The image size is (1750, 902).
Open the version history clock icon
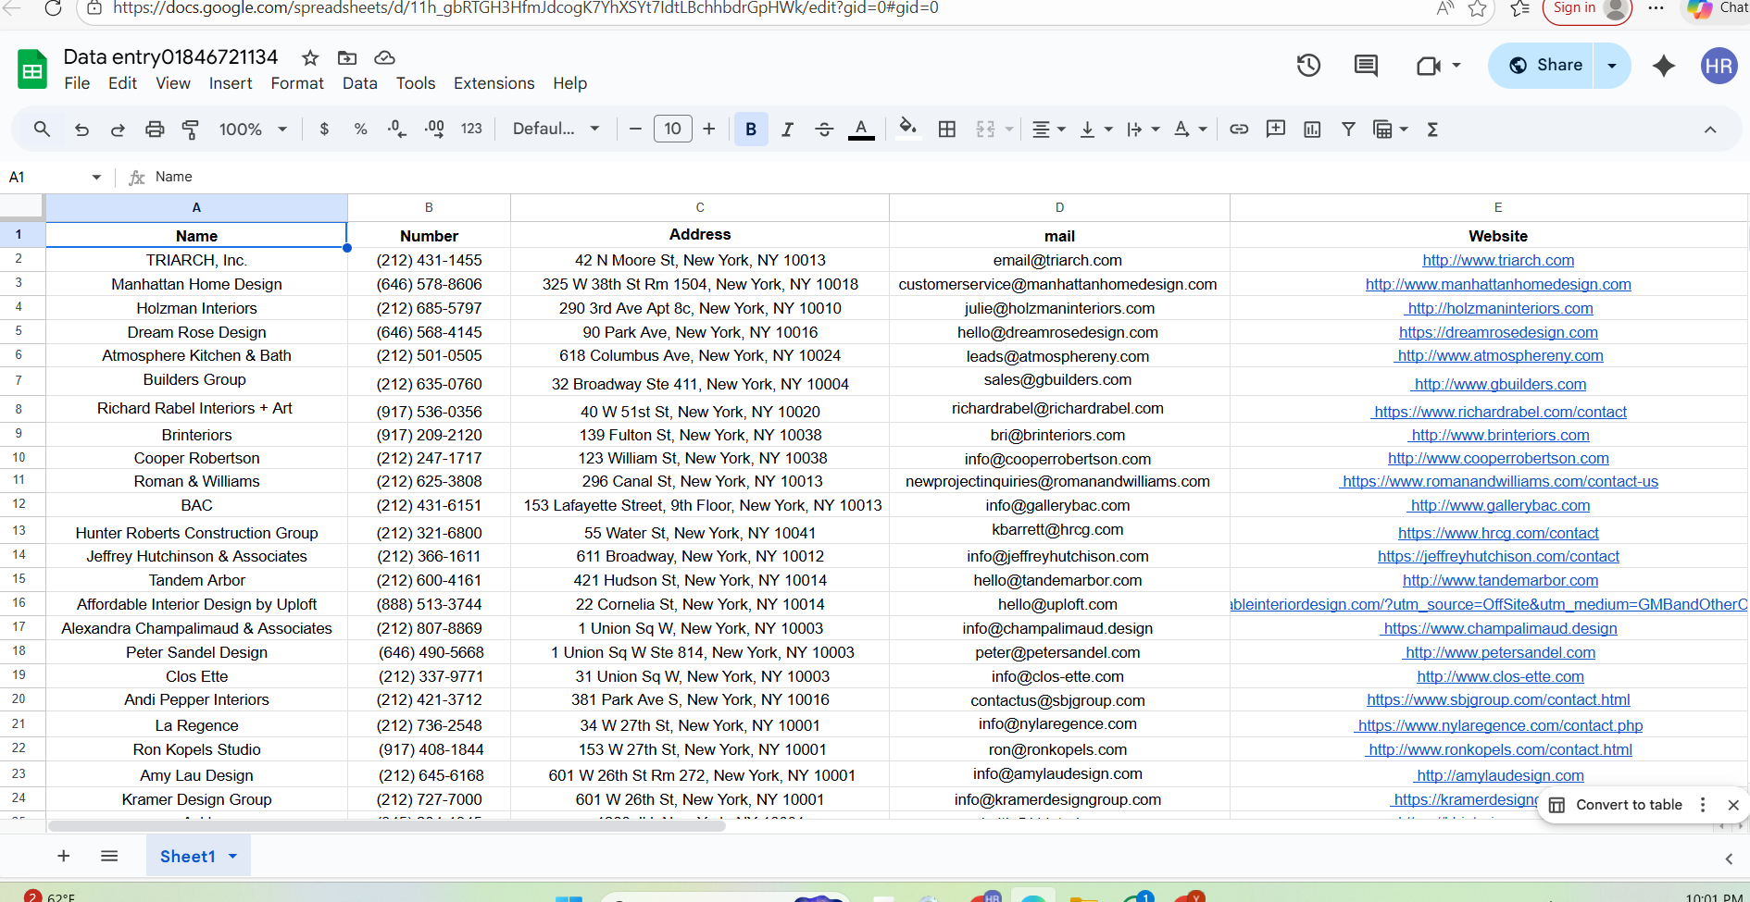[1308, 66]
